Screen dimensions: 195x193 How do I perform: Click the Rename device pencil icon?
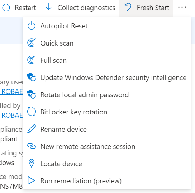tap(32, 129)
